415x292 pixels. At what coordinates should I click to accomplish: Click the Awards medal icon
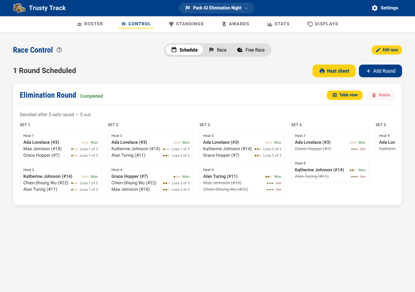click(224, 24)
